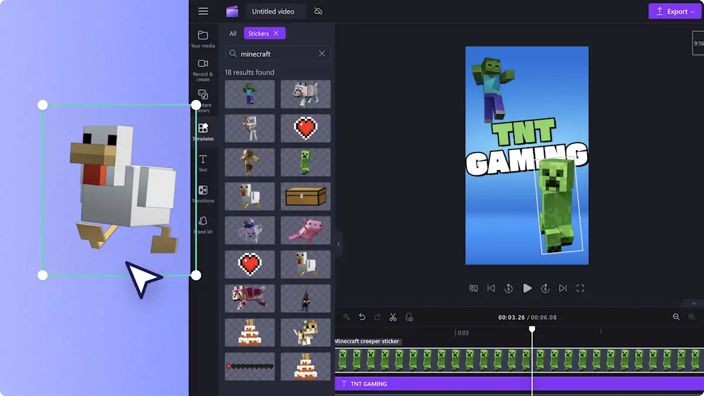Play the video preview

[527, 288]
